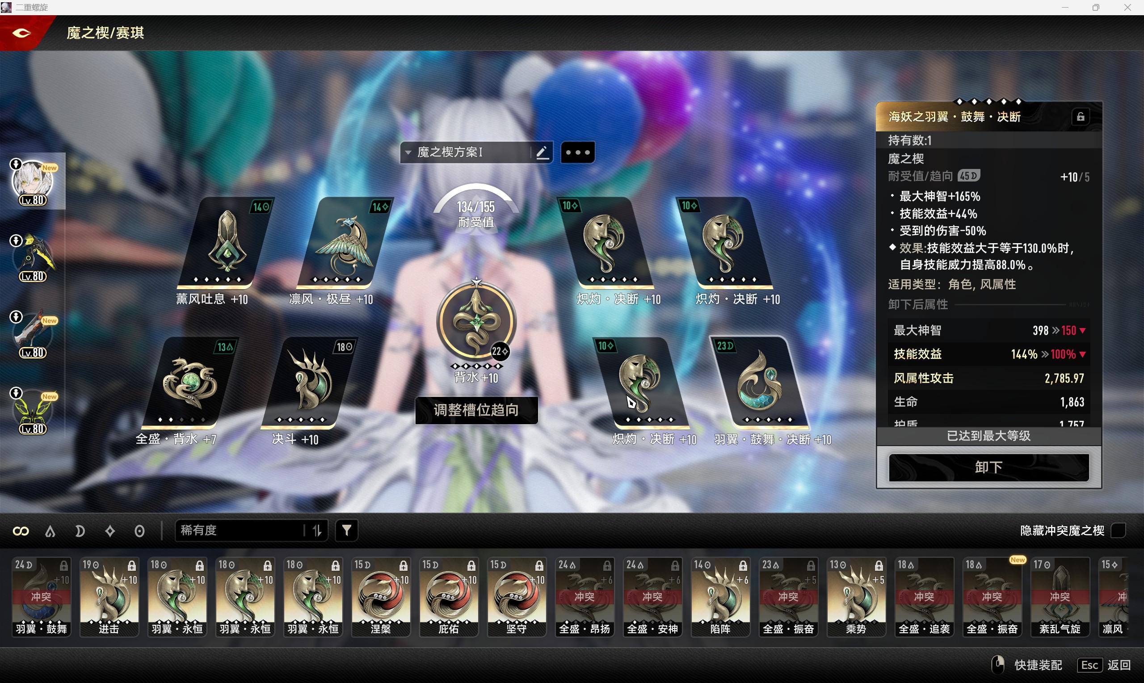
Task: Enable the 隐藏冲突魔之楔 checkbox
Action: 1118,531
